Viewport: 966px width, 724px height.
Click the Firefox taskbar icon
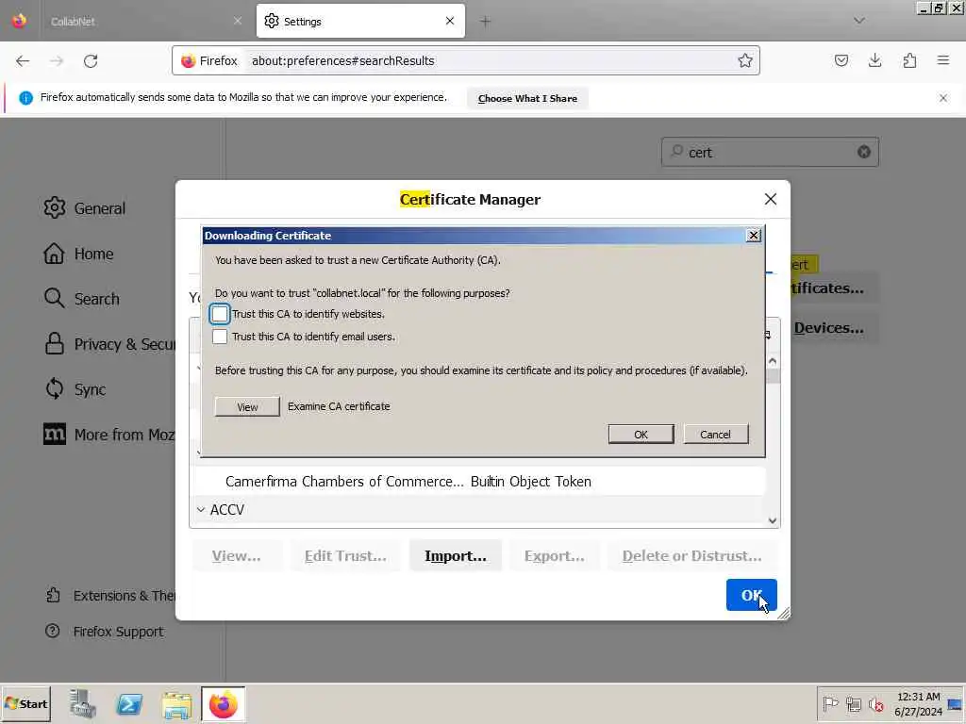223,703
